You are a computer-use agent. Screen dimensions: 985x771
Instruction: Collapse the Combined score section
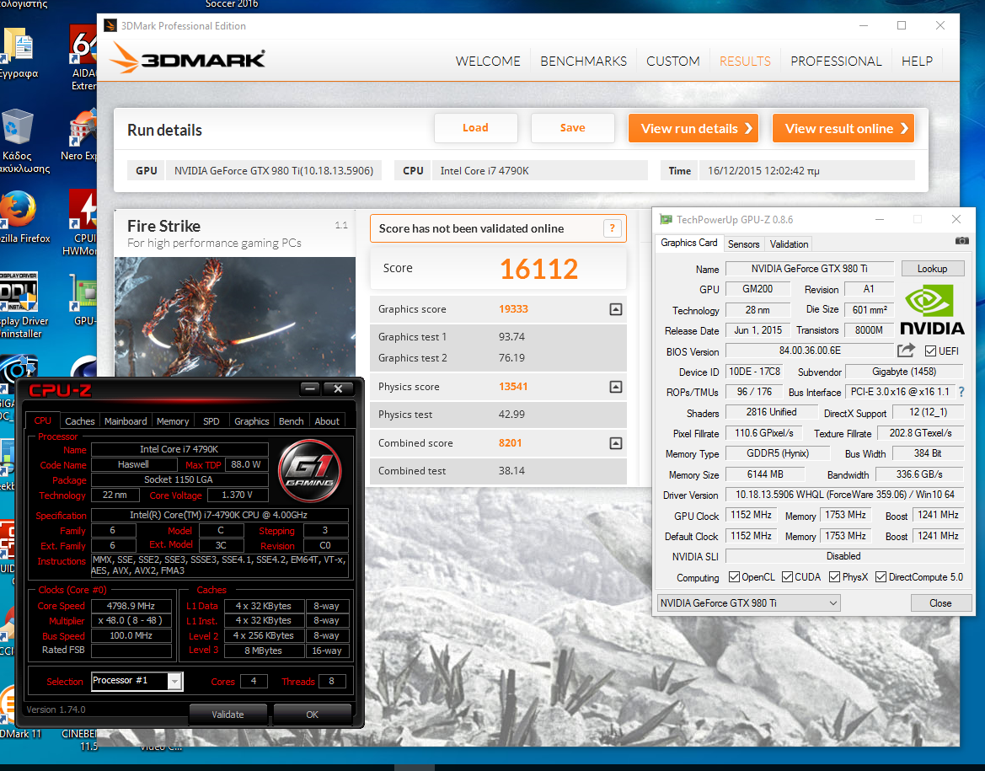pyautogui.click(x=616, y=443)
